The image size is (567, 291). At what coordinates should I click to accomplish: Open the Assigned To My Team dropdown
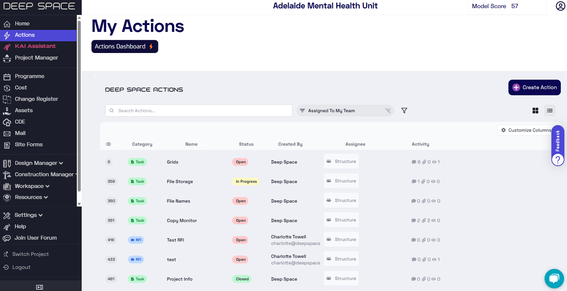pos(345,110)
